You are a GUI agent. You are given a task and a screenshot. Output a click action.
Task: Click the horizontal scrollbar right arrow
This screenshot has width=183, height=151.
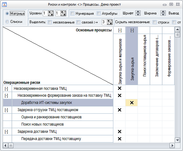172,145
